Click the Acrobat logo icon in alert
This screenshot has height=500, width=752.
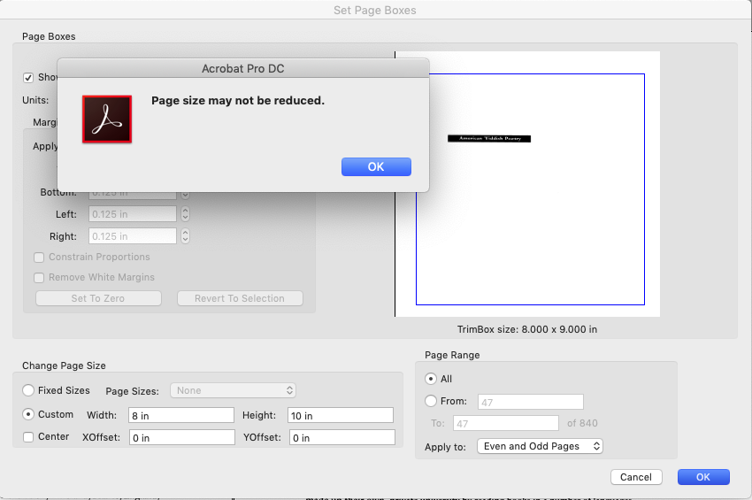(107, 119)
